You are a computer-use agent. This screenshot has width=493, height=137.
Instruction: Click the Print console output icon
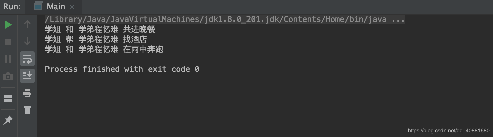pyautogui.click(x=27, y=93)
